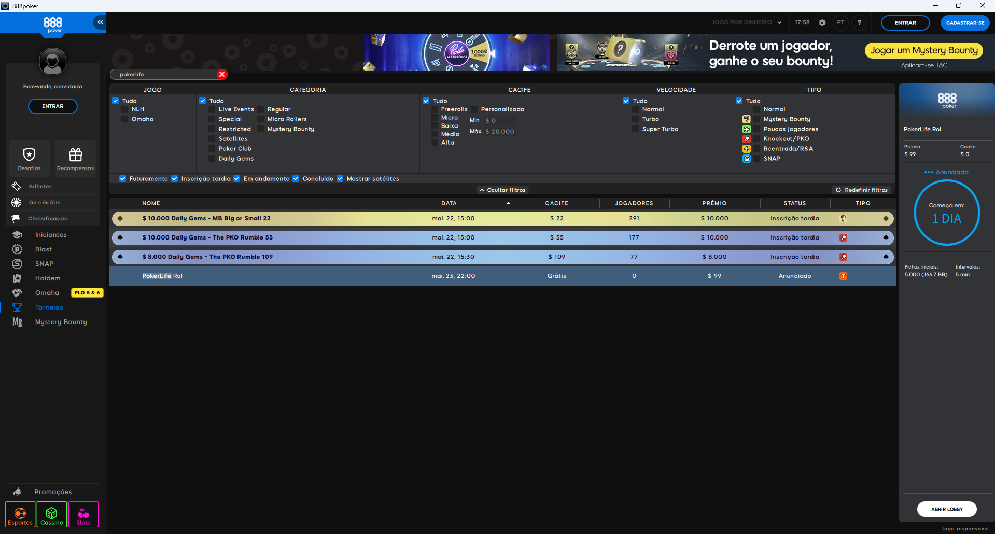
Task: Open Classificação flag icon
Action: click(17, 218)
